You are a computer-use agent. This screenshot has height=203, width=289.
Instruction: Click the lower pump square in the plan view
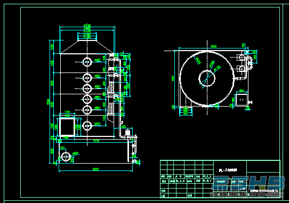pyautogui.click(x=241, y=69)
